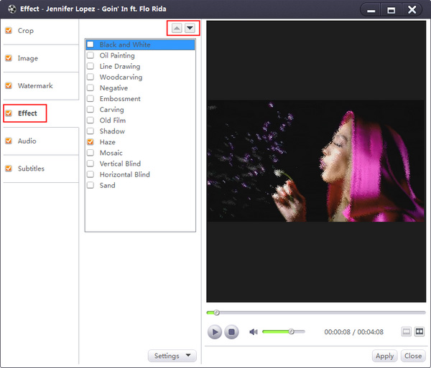Play the video preview
Image resolution: width=431 pixels, height=368 pixels.
pos(214,332)
